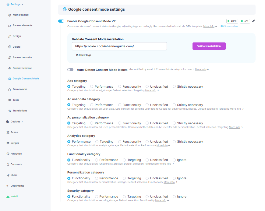Open More info link for Enable Consent Mode V2

pos(209,26)
